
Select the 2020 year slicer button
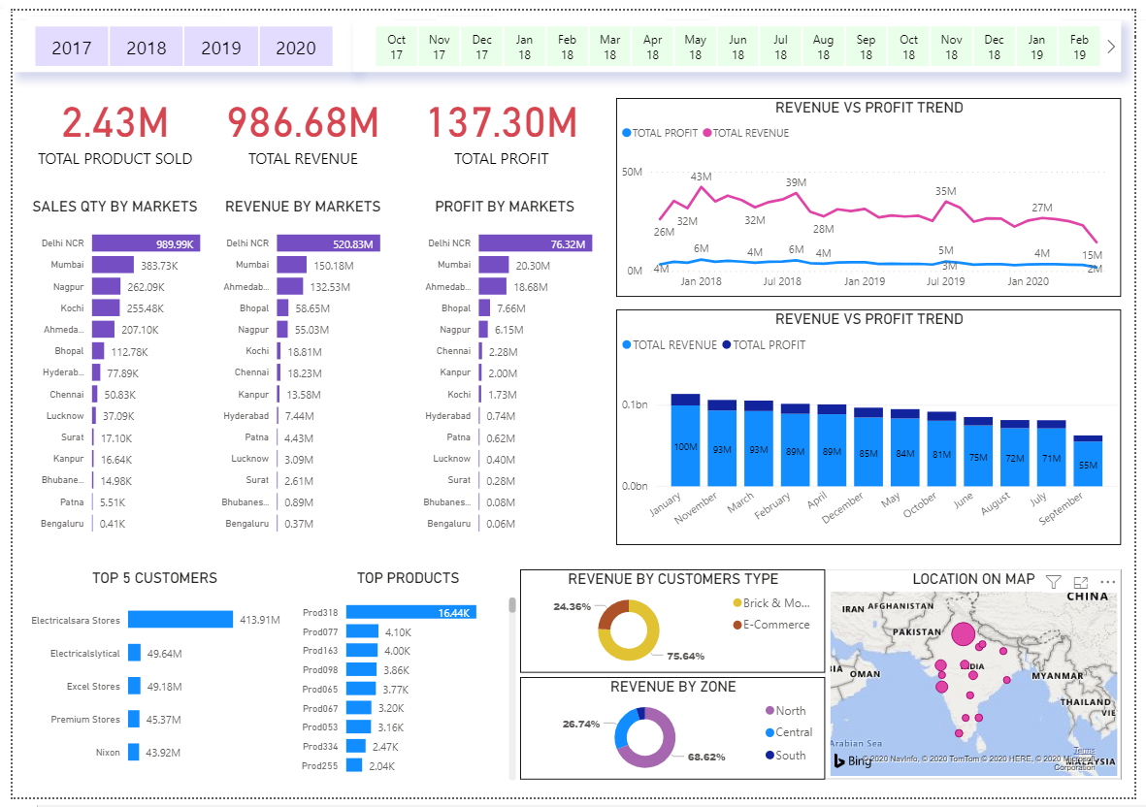tap(296, 46)
